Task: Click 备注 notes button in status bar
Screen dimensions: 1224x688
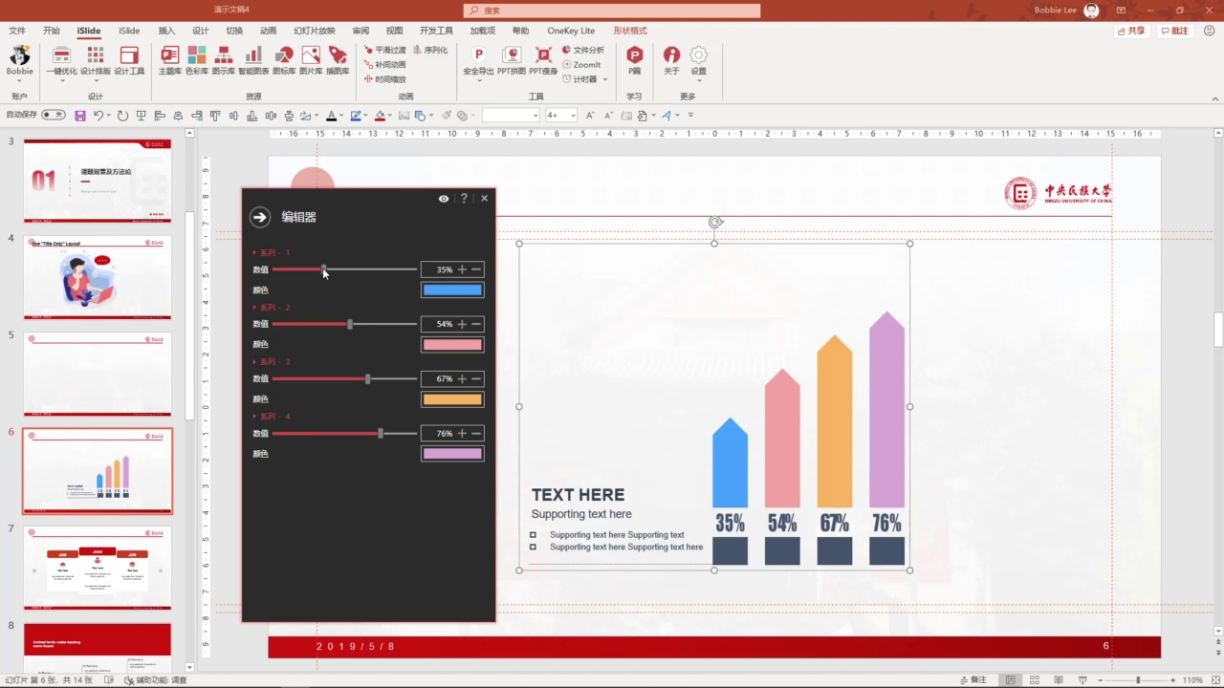Action: tap(973, 679)
